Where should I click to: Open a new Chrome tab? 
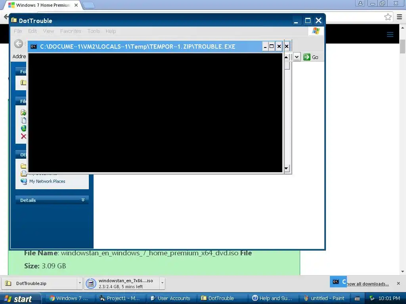pos(89,5)
